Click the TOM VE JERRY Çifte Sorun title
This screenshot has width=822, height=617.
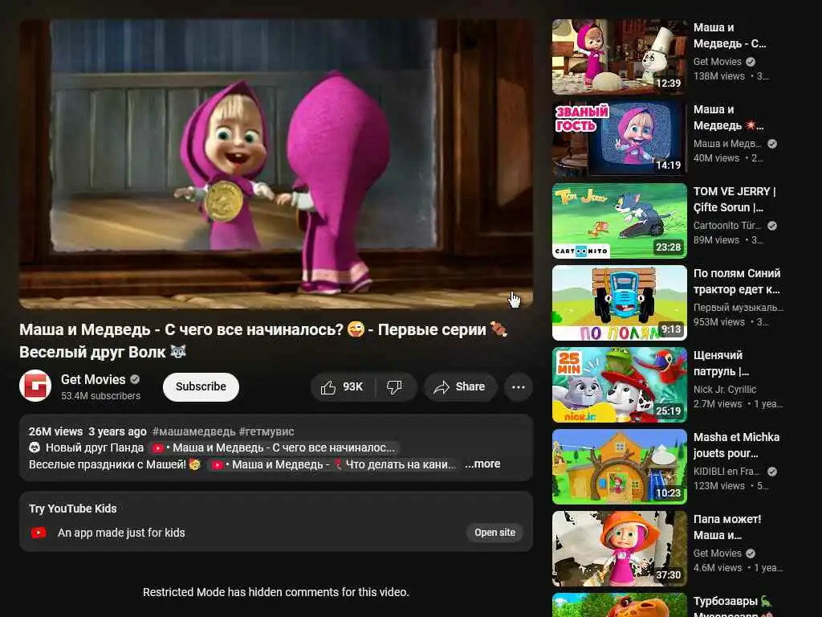735,199
